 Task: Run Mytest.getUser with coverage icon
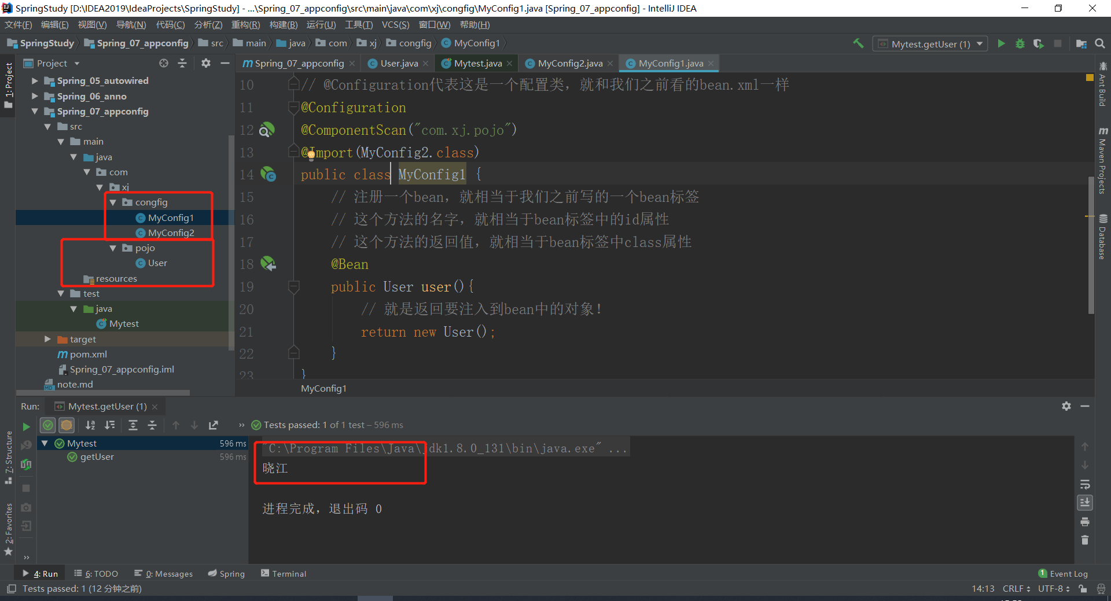(1039, 44)
